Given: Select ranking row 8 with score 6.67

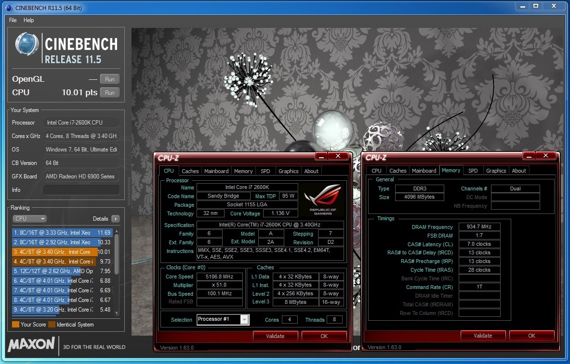Looking at the screenshot, I should pyautogui.click(x=62, y=300).
